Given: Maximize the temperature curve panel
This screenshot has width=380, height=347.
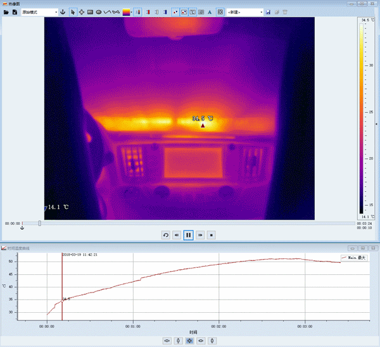Looking at the screenshot, I should tap(363, 248).
